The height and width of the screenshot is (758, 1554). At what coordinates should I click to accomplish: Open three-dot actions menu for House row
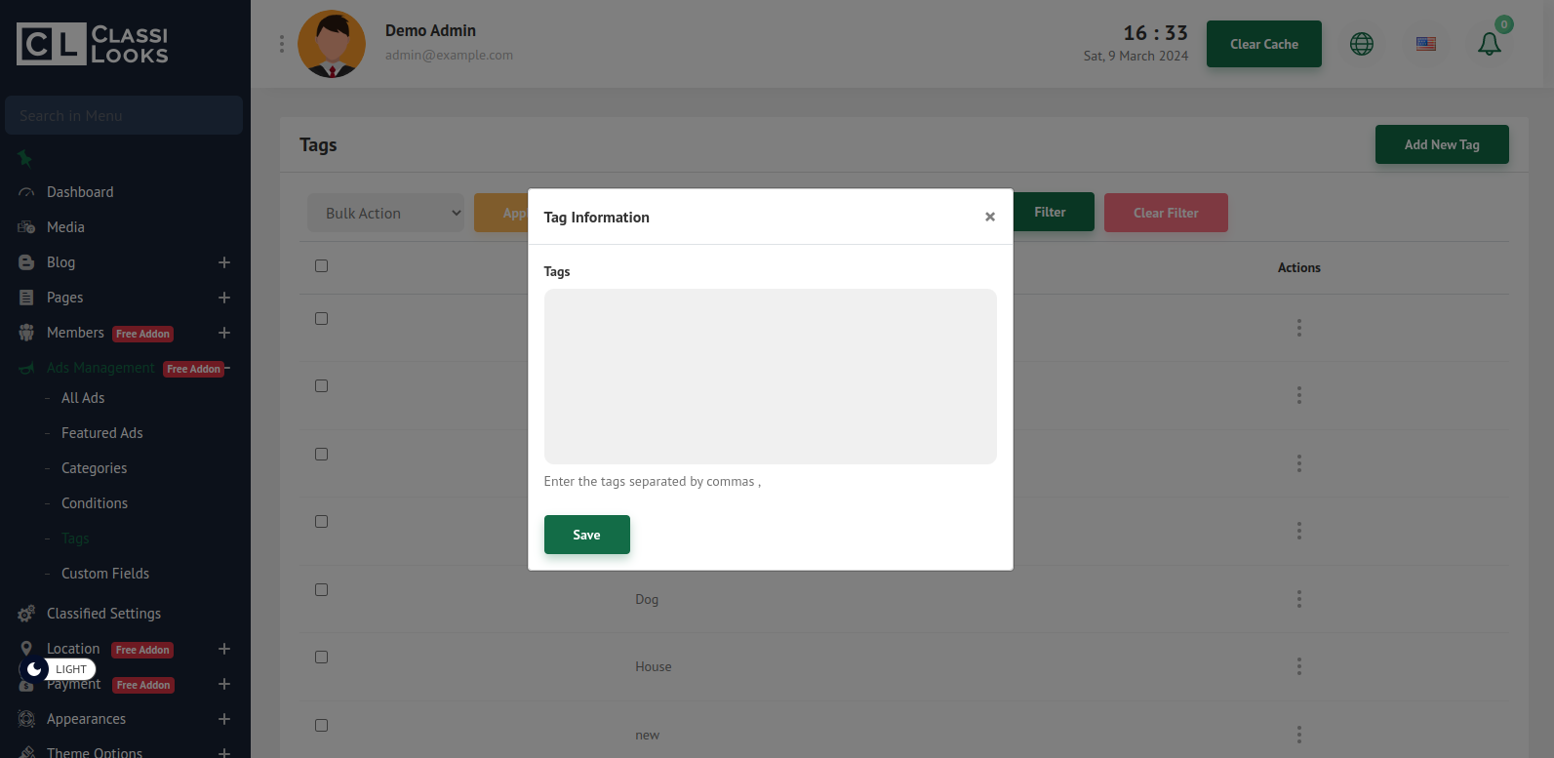click(x=1298, y=666)
